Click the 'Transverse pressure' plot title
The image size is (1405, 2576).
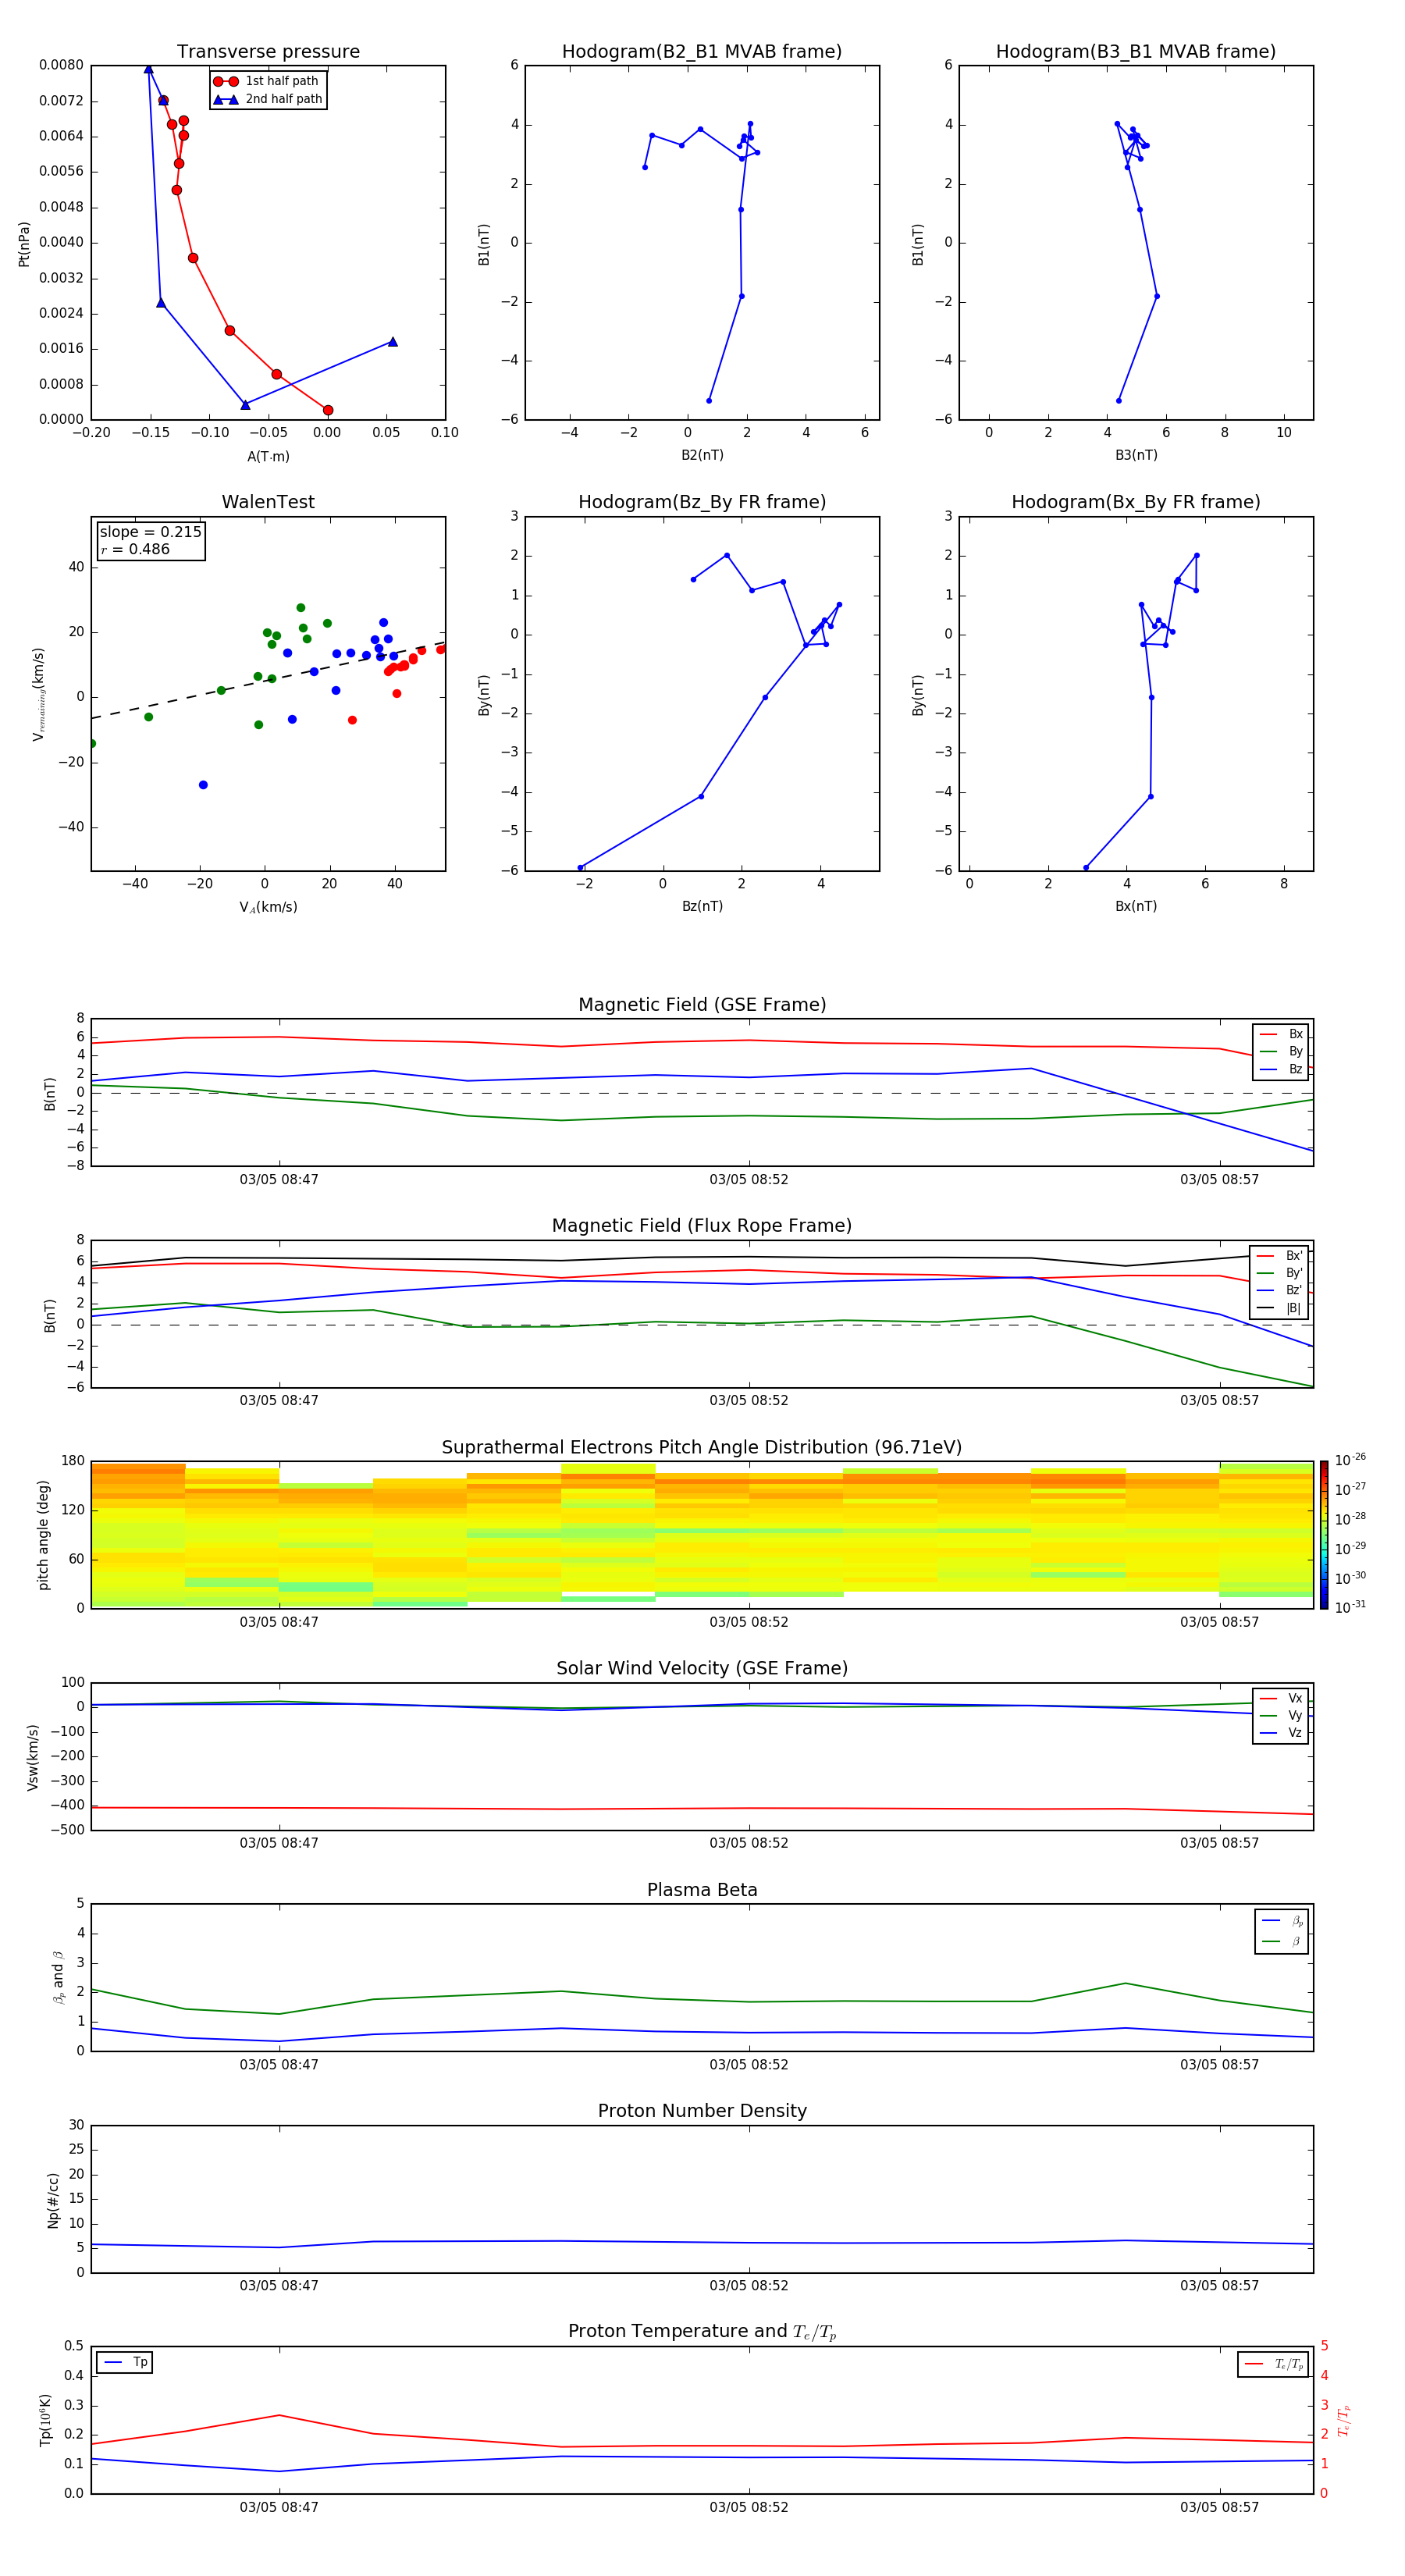268,51
